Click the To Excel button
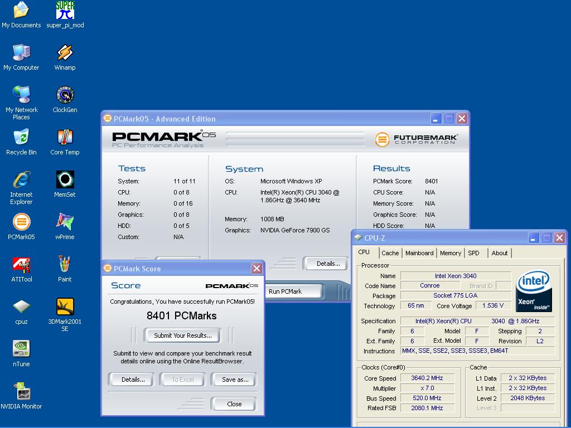 click(183, 380)
